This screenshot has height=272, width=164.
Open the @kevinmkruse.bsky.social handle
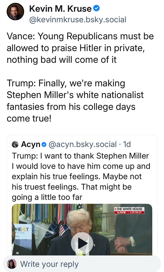tap(79, 20)
